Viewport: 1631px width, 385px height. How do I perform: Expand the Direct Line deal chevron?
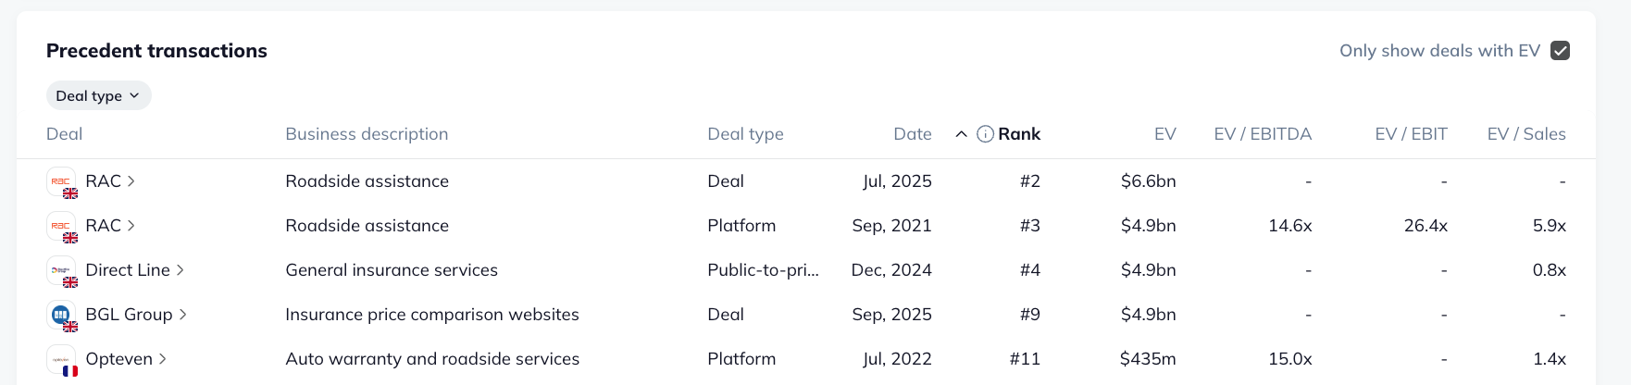click(x=181, y=270)
